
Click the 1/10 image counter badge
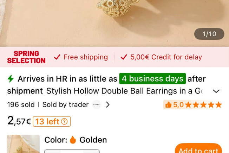[x=209, y=34]
